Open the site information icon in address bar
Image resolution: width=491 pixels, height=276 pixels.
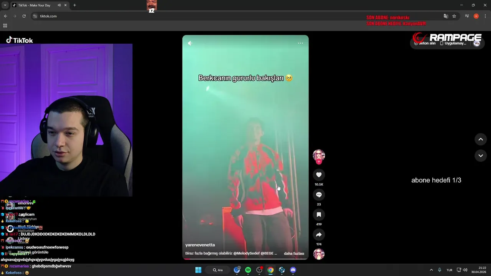pyautogui.click(x=35, y=16)
